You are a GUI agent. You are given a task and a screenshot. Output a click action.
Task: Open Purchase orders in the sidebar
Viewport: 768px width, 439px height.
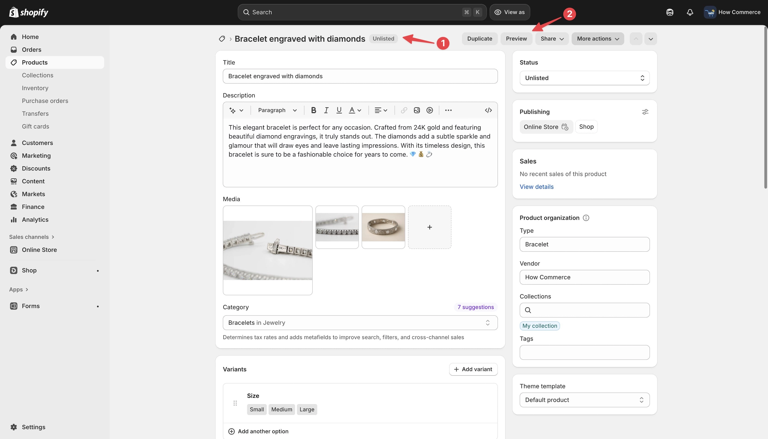coord(45,101)
